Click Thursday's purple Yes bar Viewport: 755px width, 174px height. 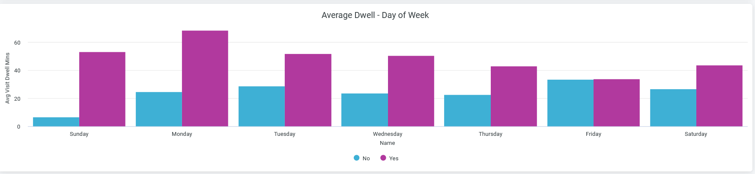[514, 96]
